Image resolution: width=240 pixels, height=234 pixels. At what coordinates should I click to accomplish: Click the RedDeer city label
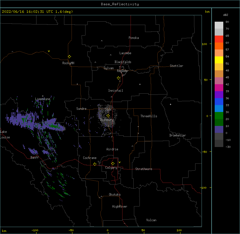(x=123, y=71)
